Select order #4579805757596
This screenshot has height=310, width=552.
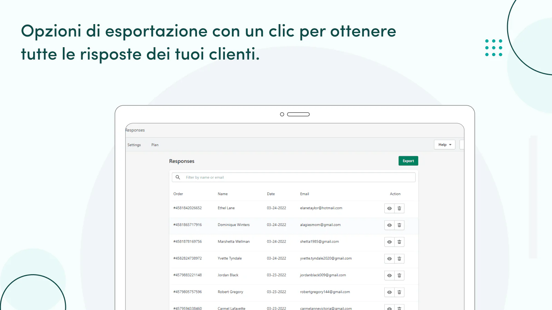click(x=187, y=292)
